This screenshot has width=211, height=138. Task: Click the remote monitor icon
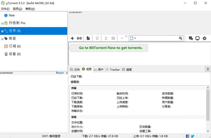coord(197,38)
